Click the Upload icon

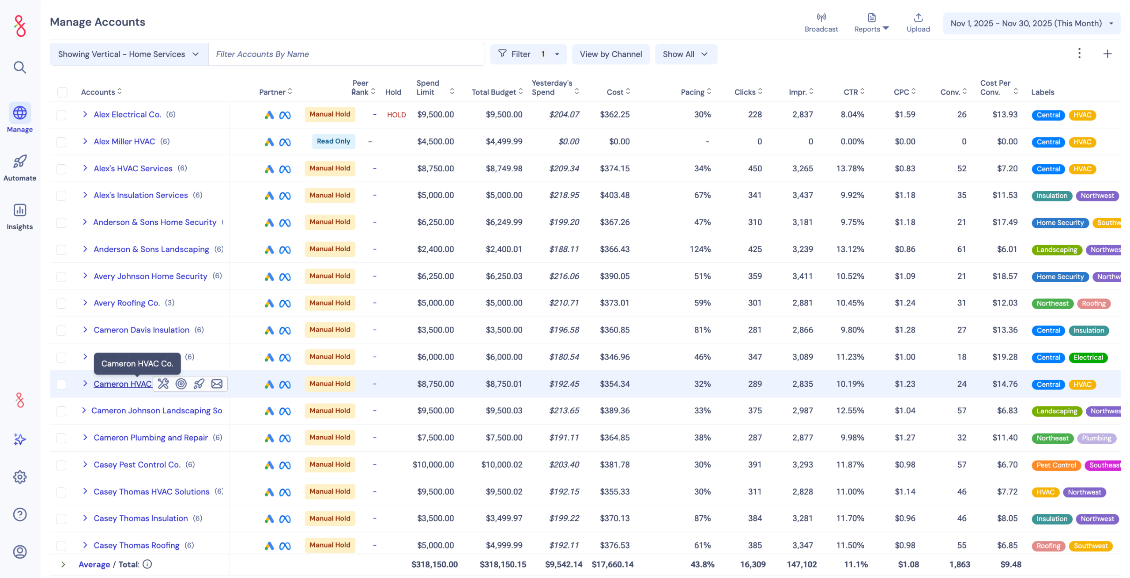point(918,18)
